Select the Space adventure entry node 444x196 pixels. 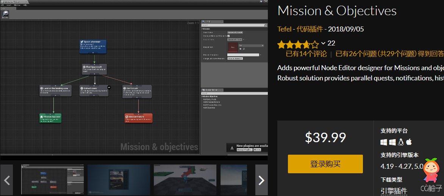(93, 47)
